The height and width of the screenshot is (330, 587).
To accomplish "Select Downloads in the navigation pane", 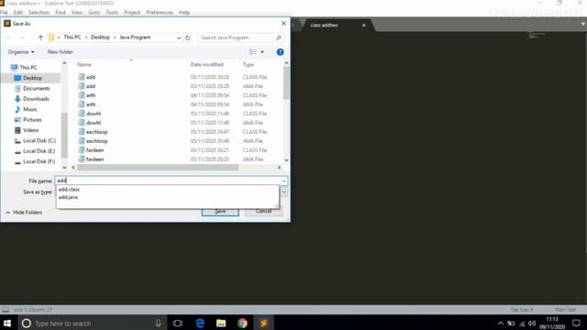I will (36, 99).
